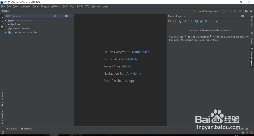Open the Database side tab

point(252,38)
